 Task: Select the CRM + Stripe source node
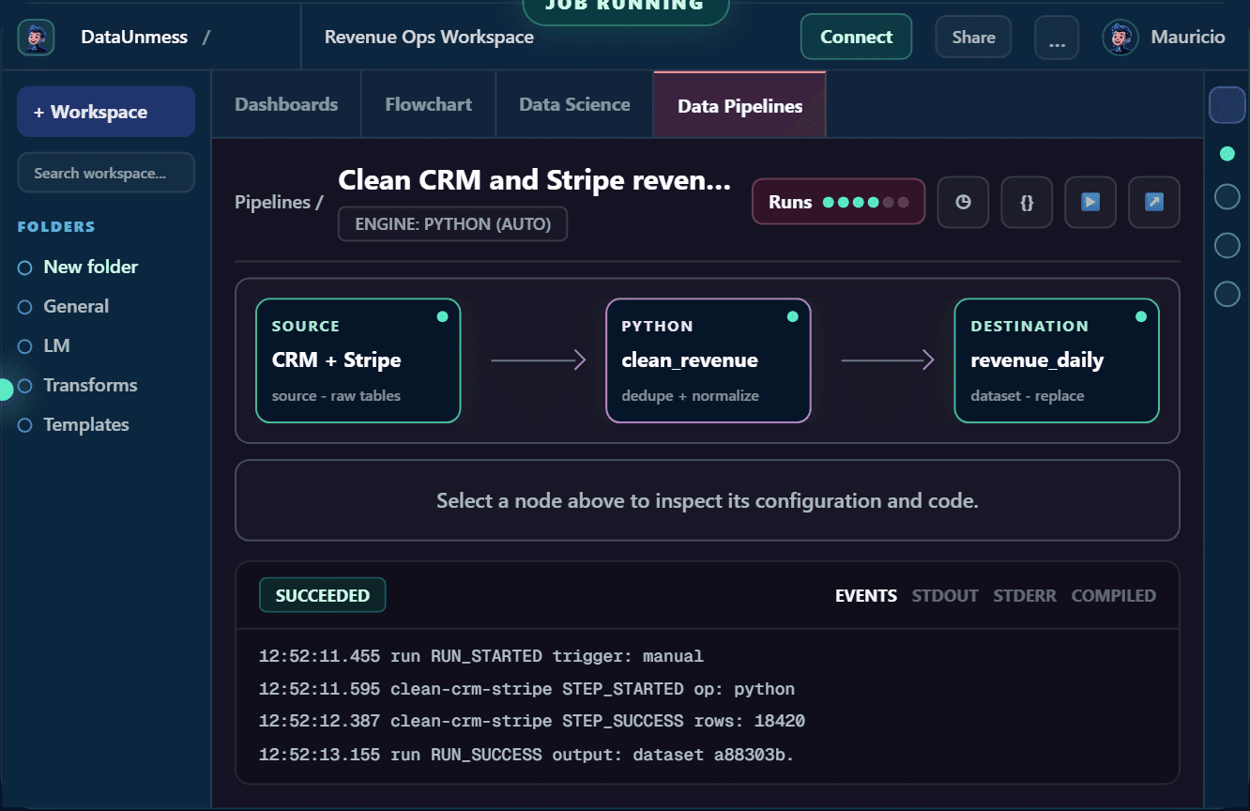tap(358, 360)
